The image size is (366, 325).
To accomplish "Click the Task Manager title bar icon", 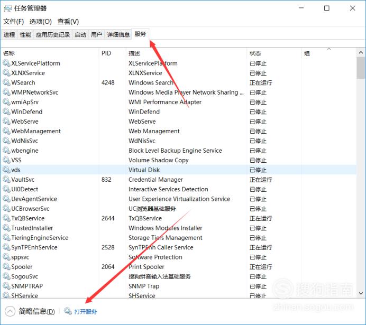I will 8,8.
